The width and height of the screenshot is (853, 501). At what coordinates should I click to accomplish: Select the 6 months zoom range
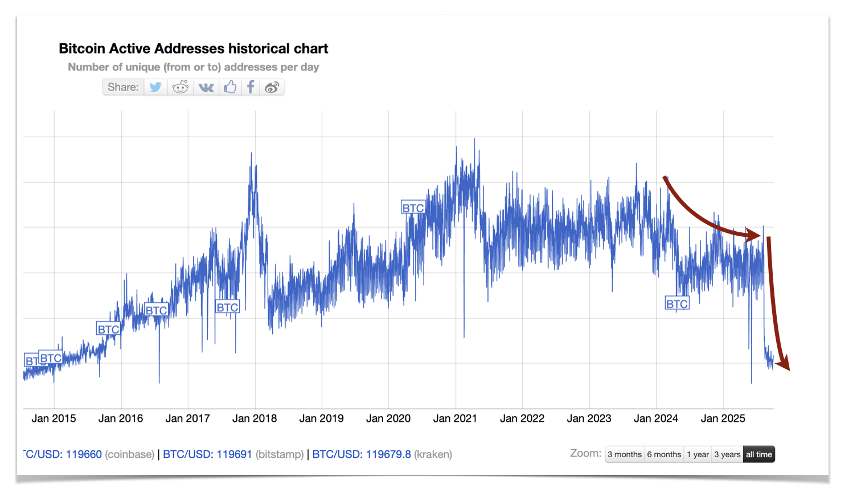(x=664, y=454)
